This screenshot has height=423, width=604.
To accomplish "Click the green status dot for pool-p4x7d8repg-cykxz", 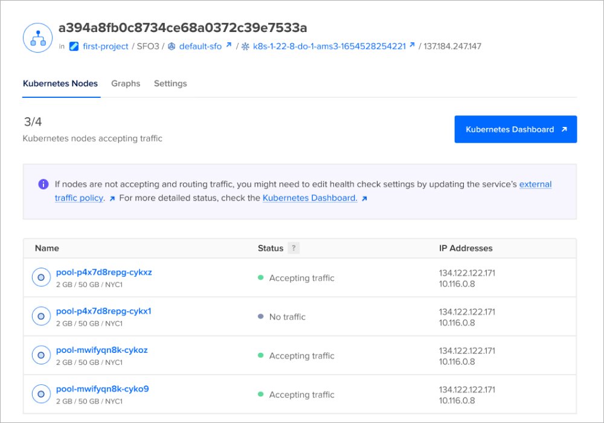I will click(261, 277).
